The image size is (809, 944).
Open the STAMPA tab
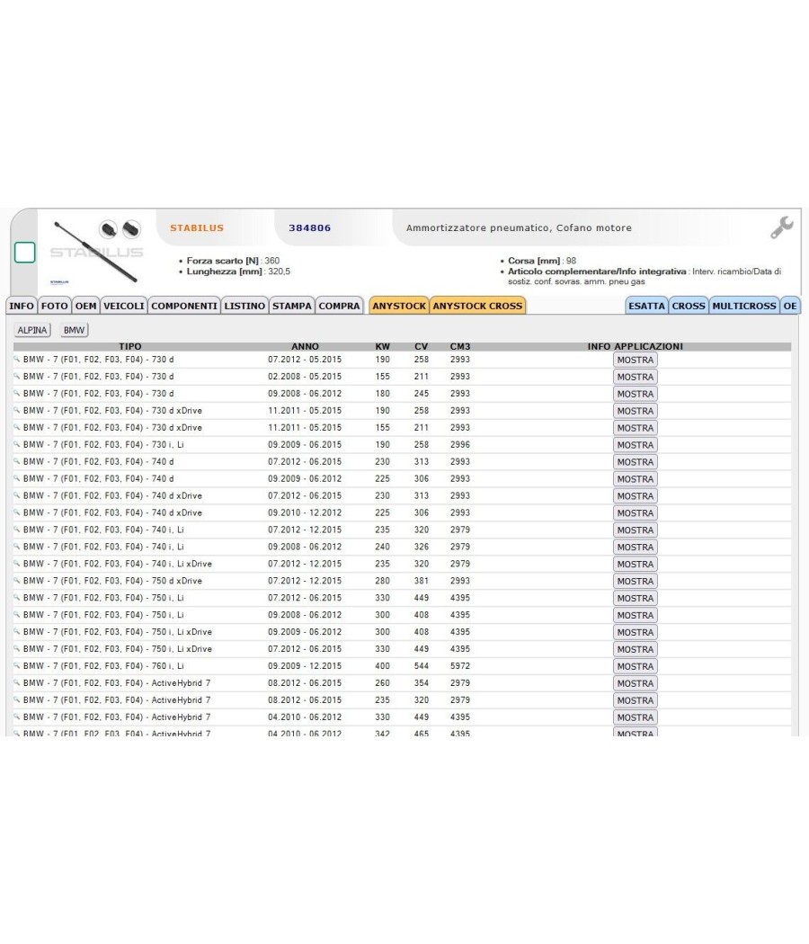[292, 306]
